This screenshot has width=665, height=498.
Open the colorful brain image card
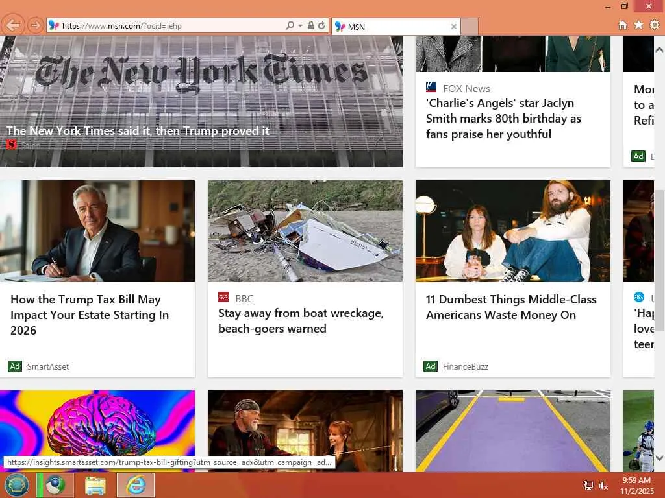tap(97, 431)
